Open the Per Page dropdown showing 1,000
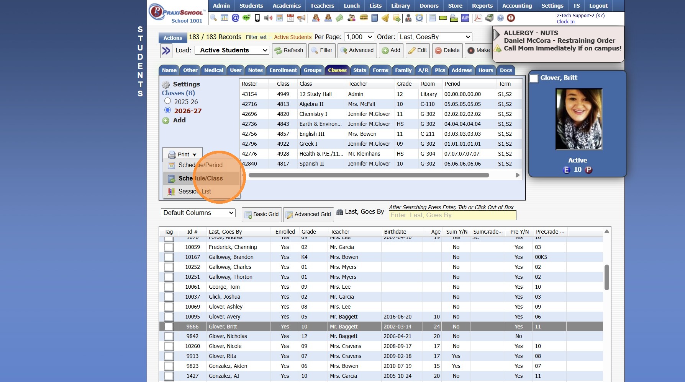 coord(359,37)
